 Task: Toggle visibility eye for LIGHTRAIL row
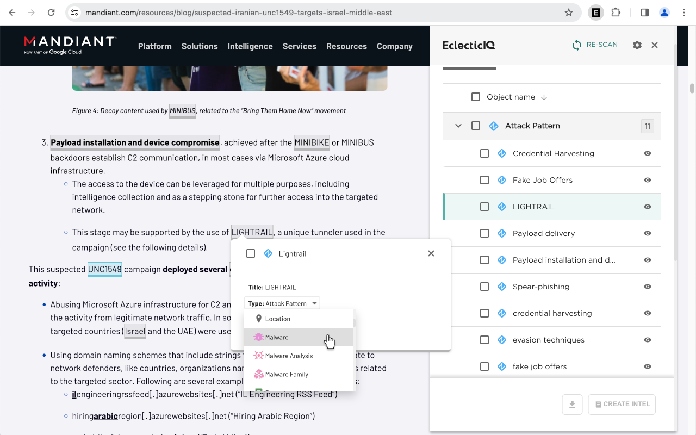point(648,207)
